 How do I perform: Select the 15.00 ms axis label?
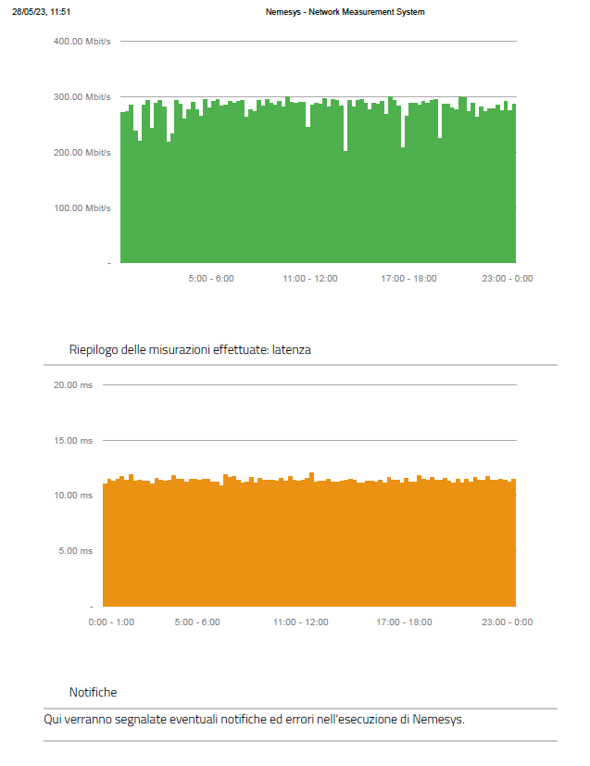pyautogui.click(x=73, y=441)
